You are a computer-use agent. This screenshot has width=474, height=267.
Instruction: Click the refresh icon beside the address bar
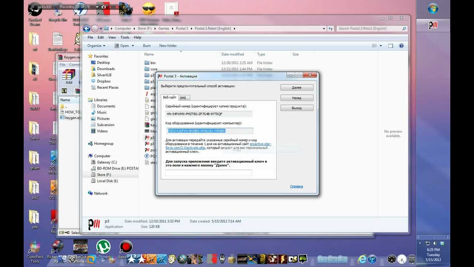(330, 29)
